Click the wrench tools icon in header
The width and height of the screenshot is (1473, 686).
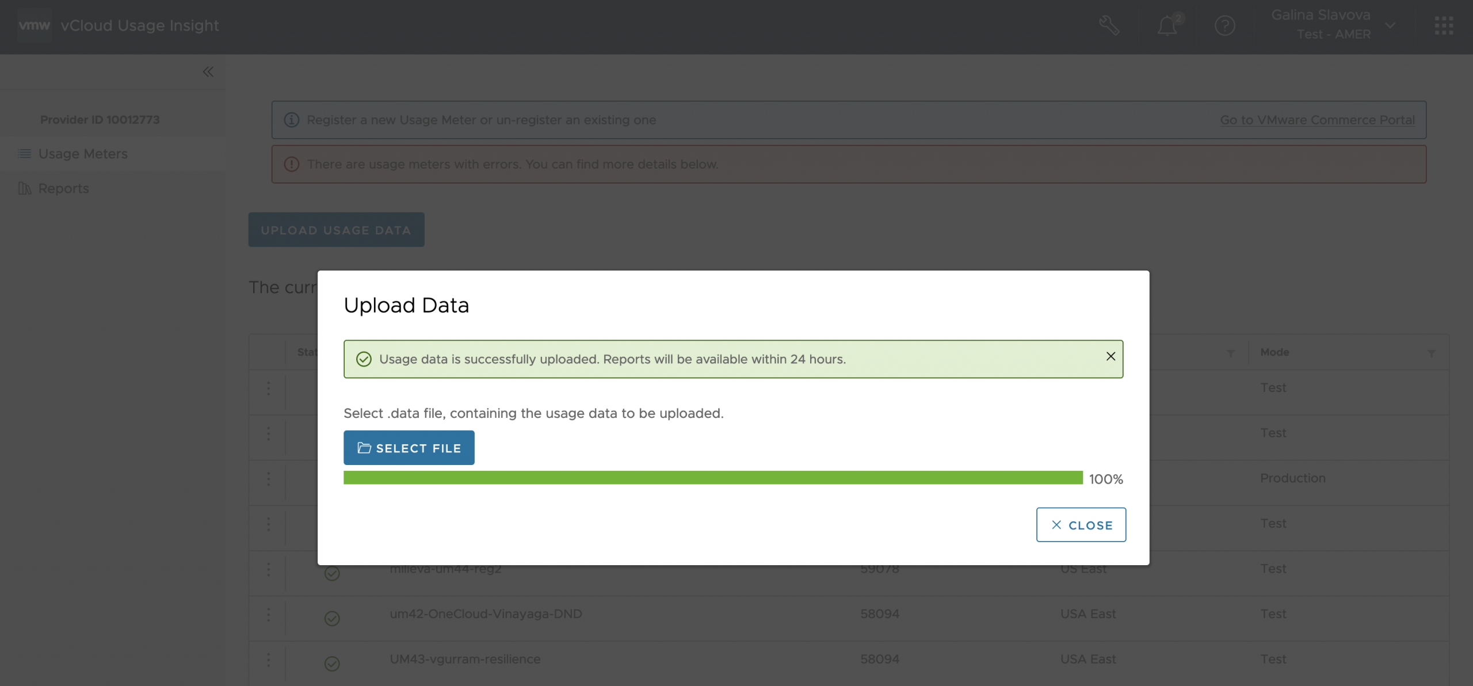pyautogui.click(x=1109, y=26)
